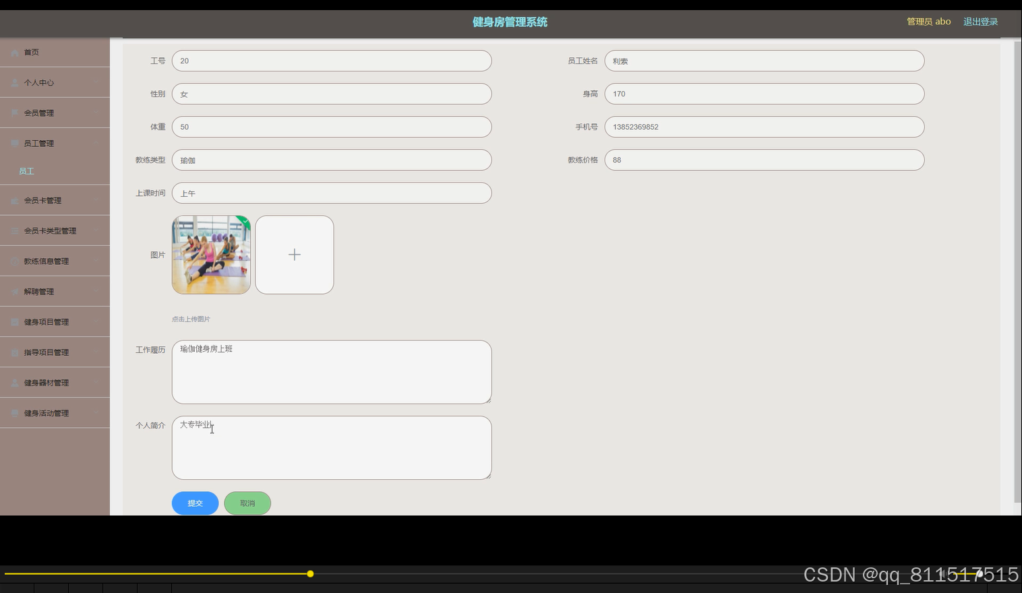The height and width of the screenshot is (593, 1022).
Task: Click the list icon beside 会员卡类型管理
Action: click(x=15, y=231)
